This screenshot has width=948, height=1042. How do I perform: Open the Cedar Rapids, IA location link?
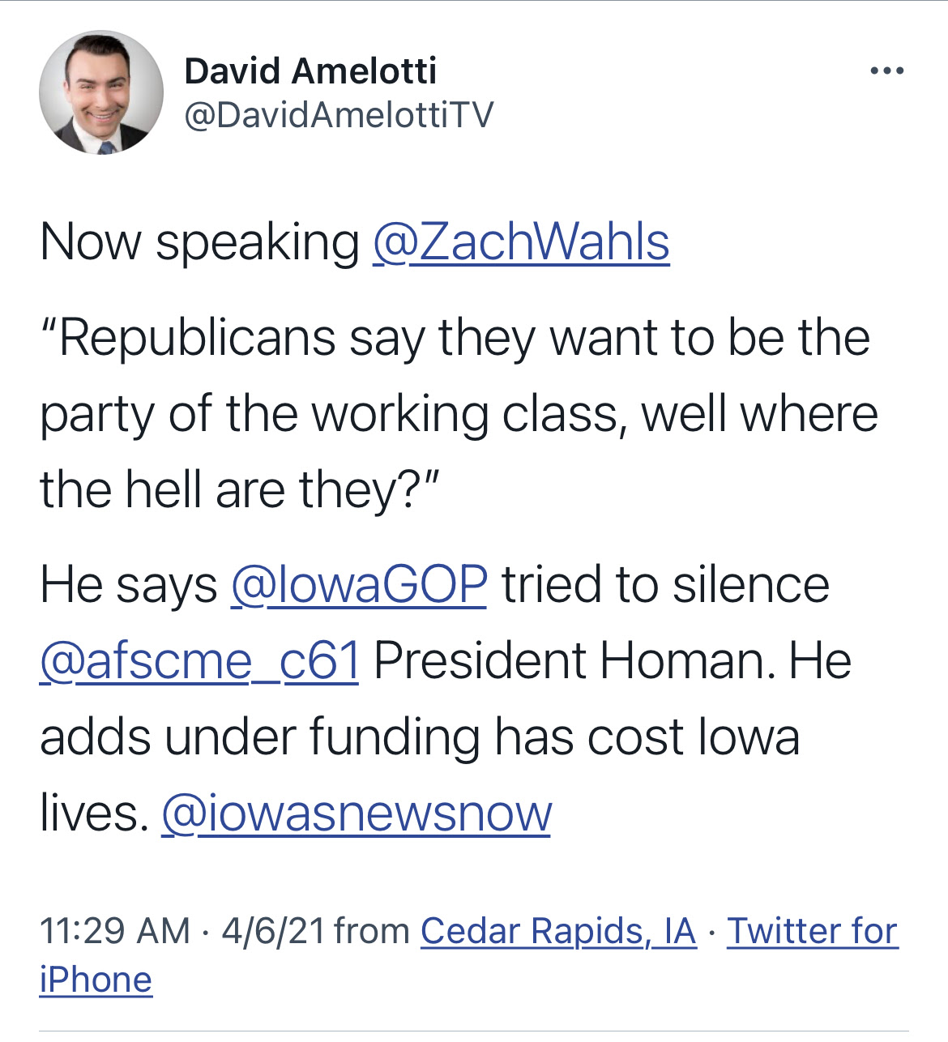[558, 931]
